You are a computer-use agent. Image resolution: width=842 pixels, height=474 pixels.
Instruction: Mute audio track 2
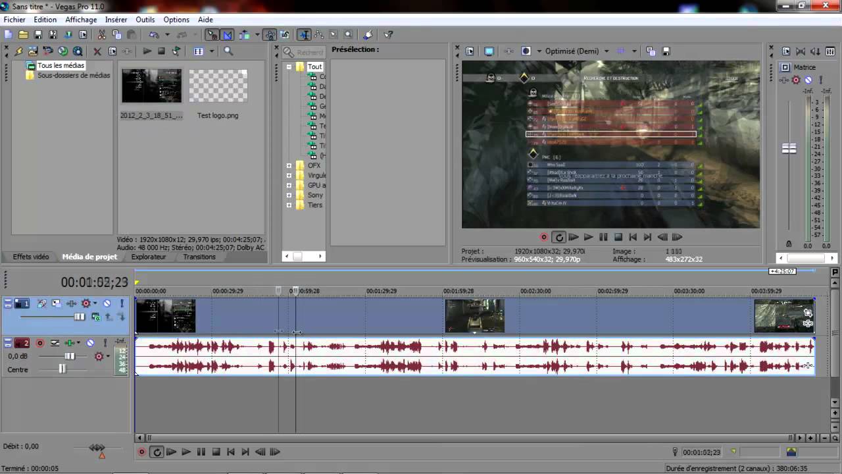[x=90, y=343]
